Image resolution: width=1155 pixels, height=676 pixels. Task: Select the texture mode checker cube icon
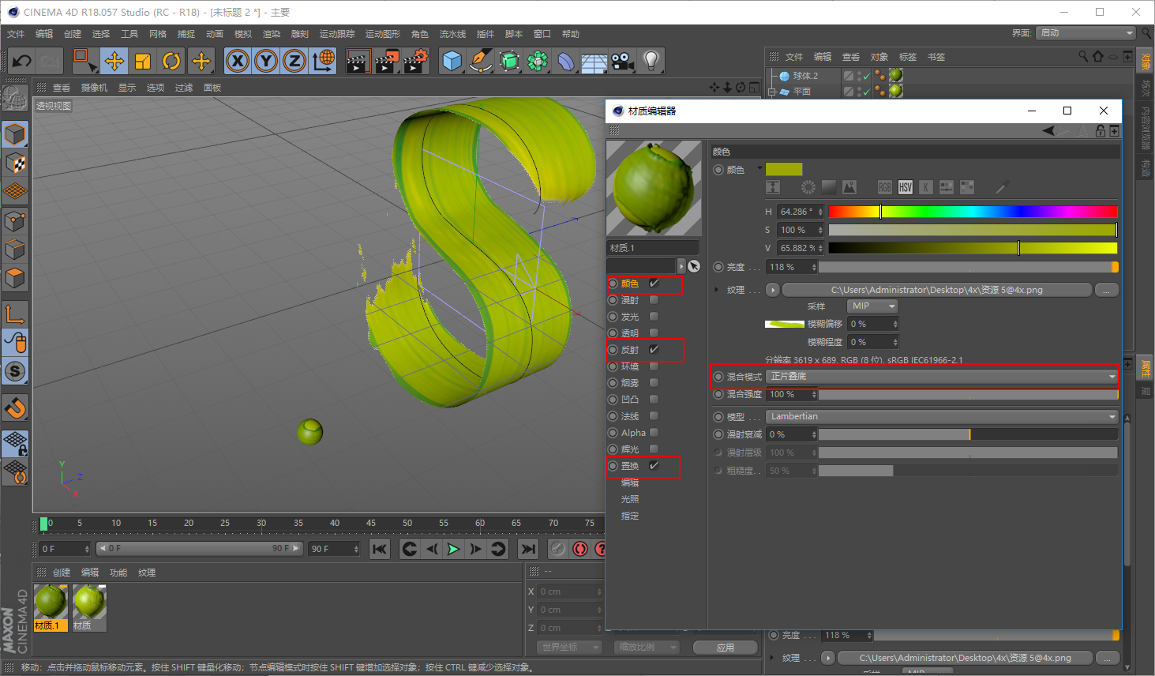[15, 163]
